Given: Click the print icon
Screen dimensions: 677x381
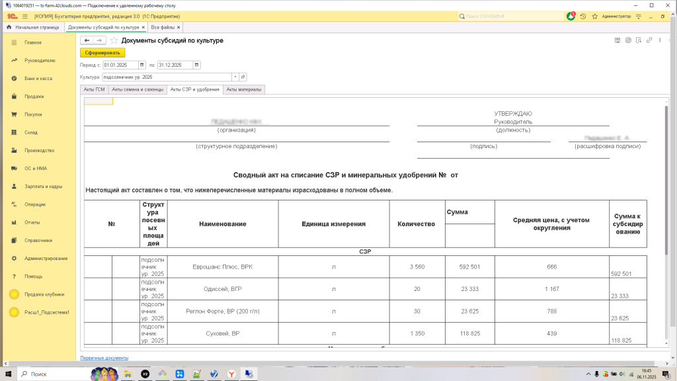Looking at the screenshot, I should point(628,40).
